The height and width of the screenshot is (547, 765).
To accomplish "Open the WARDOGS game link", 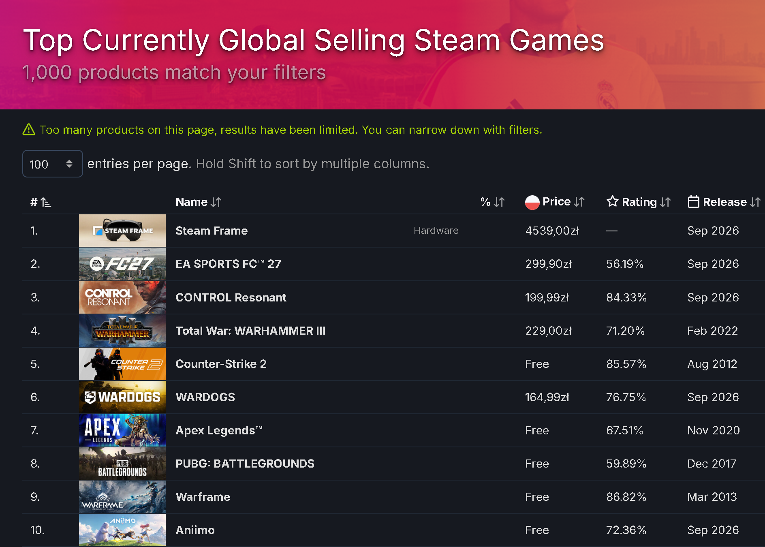I will pos(205,397).
